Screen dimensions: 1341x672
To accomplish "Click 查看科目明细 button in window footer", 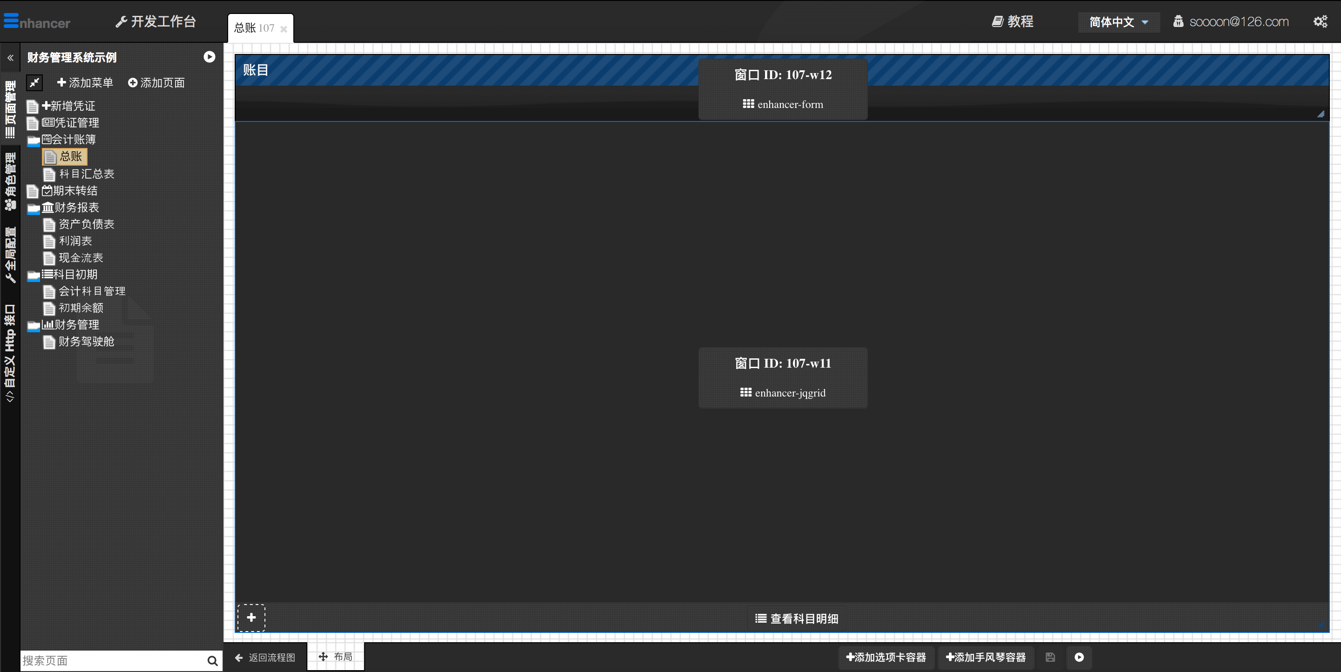I will (x=797, y=618).
